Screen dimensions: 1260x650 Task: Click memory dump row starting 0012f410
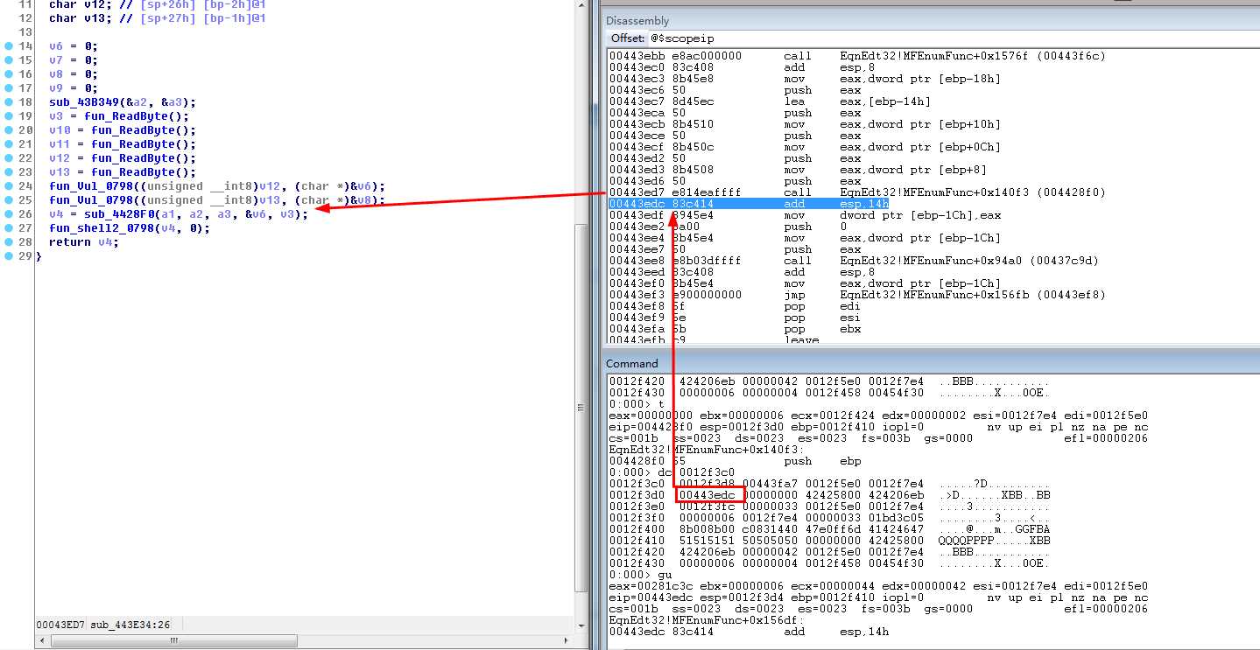[829, 540]
